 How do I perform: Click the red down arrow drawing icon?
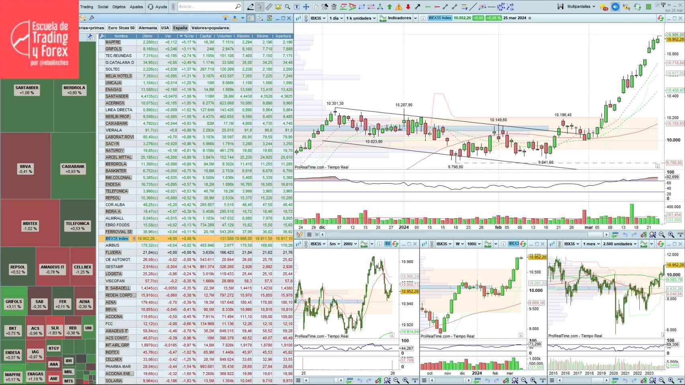[408, 6]
